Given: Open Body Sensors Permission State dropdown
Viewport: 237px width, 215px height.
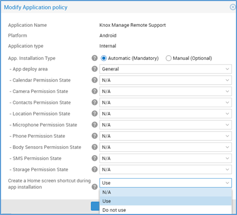Looking at the screenshot, I should [165, 147].
